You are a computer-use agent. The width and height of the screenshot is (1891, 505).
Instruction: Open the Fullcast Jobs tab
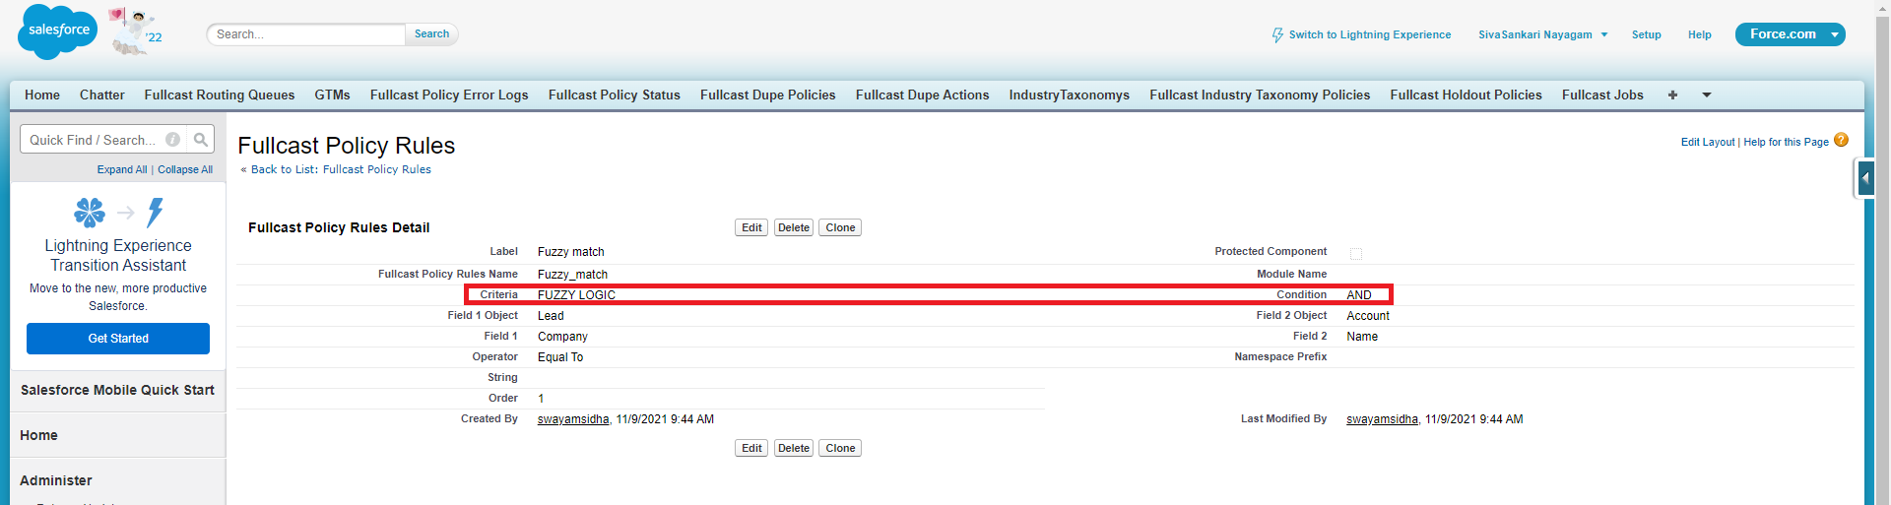pos(1602,95)
